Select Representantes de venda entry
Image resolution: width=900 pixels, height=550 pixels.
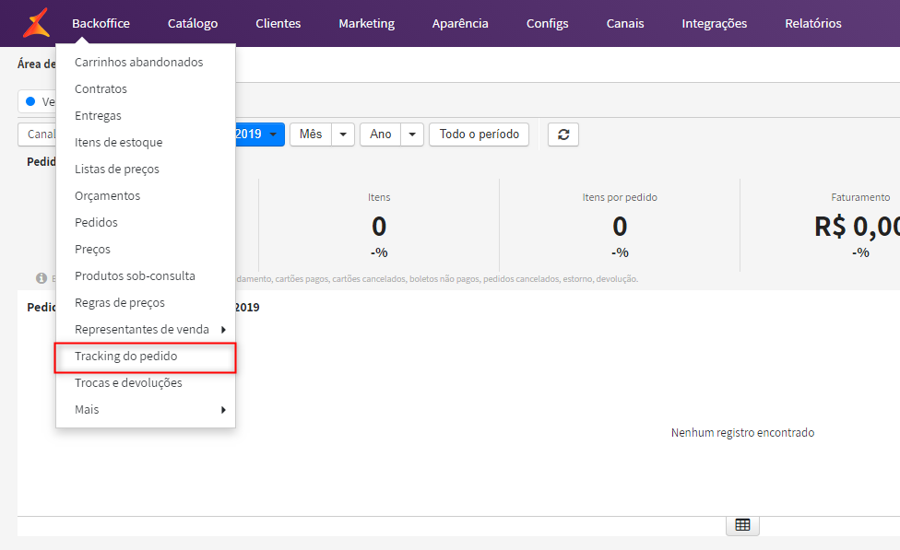pyautogui.click(x=145, y=329)
